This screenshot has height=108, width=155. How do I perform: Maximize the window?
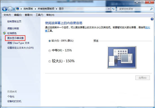[142, 2]
